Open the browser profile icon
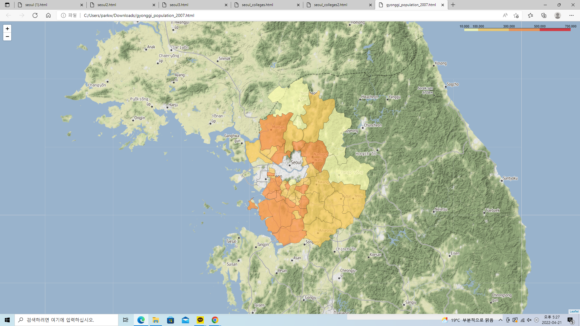This screenshot has height=326, width=580. click(558, 15)
